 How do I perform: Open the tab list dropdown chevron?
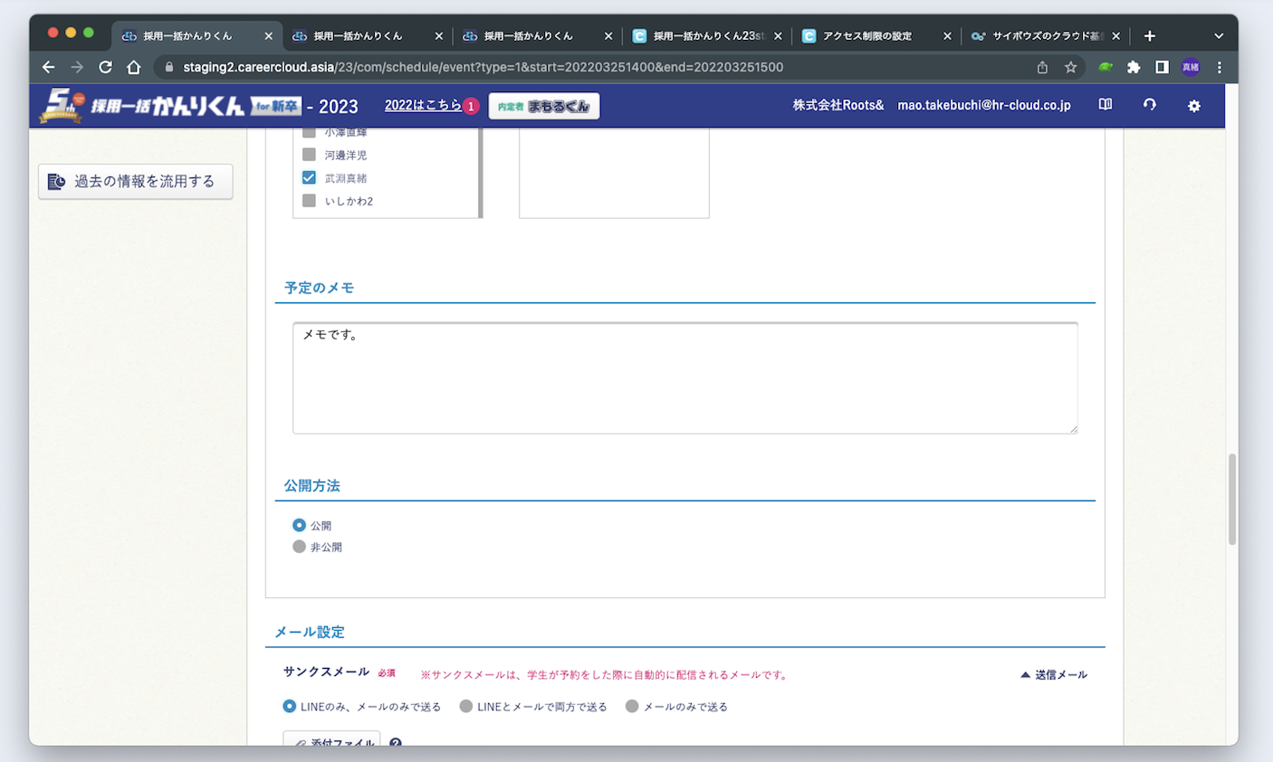1219,36
